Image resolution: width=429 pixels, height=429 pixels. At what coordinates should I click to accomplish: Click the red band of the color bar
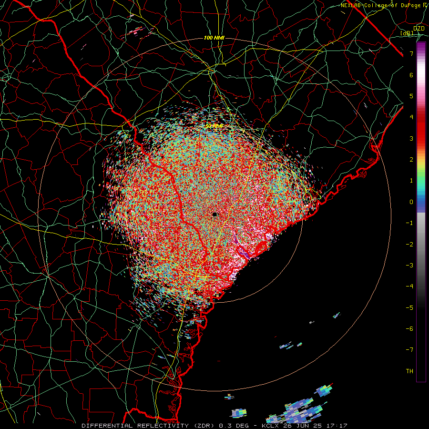point(421,129)
